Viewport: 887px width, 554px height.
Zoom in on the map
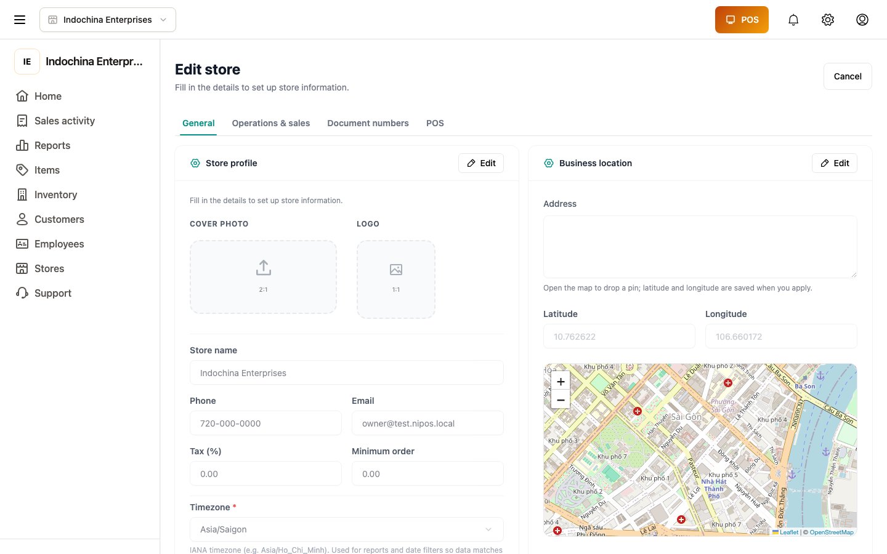tap(561, 382)
